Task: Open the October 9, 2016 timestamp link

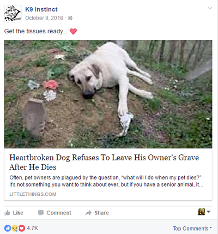Action: 44,18
